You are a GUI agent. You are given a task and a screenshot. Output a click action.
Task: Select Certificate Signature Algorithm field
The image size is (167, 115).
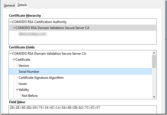click(x=41, y=78)
